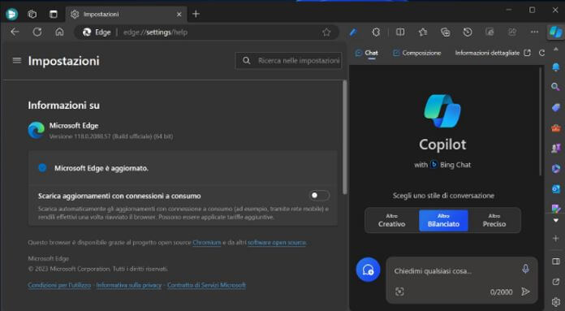
Task: Open sidebar external link icon
Action: coord(555,282)
